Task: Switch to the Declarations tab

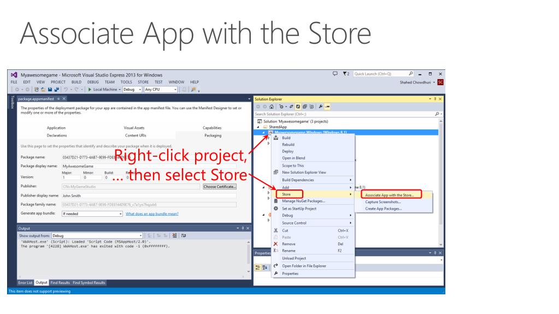Action: point(57,136)
